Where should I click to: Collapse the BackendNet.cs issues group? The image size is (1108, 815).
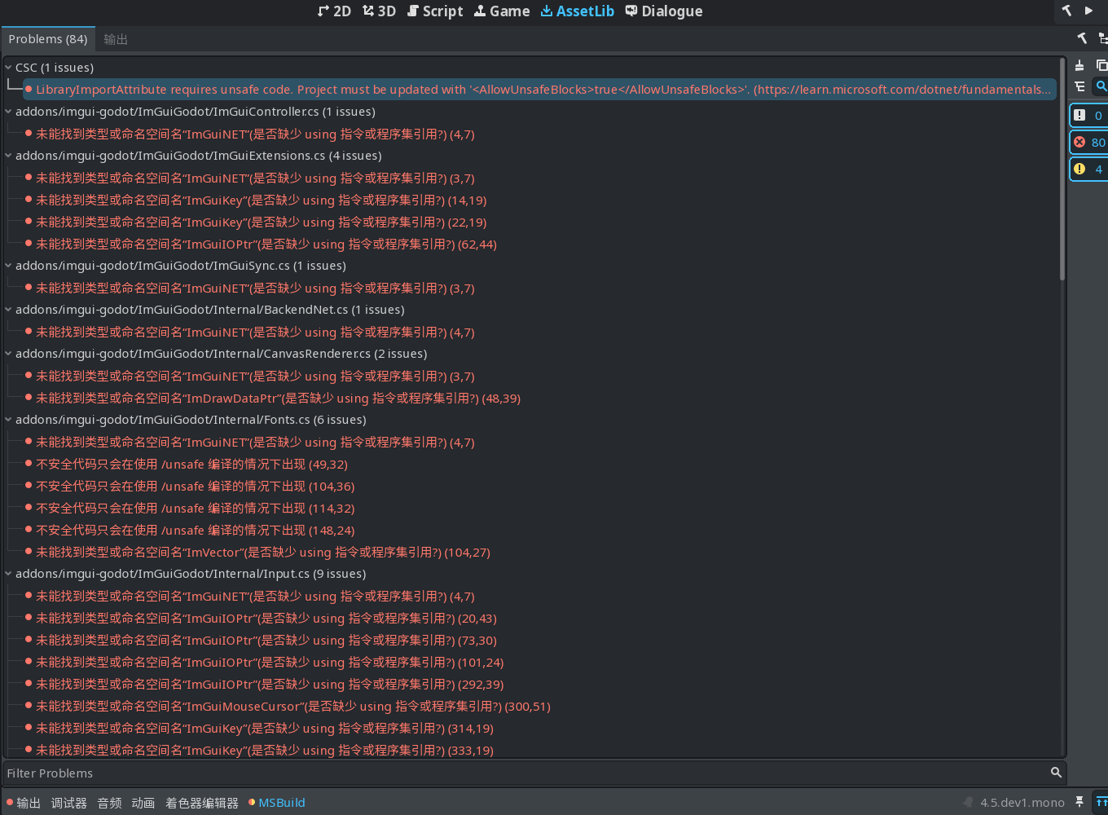(x=8, y=310)
